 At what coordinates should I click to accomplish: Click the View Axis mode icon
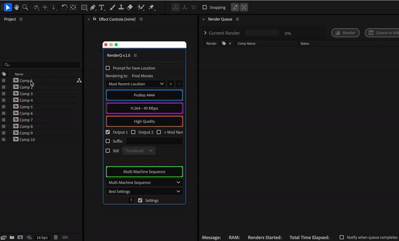click(x=194, y=7)
